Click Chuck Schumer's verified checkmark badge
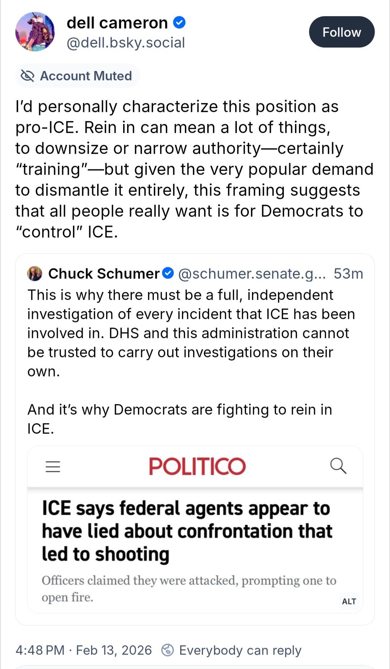 point(168,273)
